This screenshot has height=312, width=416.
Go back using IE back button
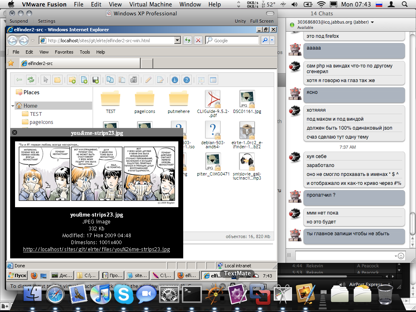(13, 40)
